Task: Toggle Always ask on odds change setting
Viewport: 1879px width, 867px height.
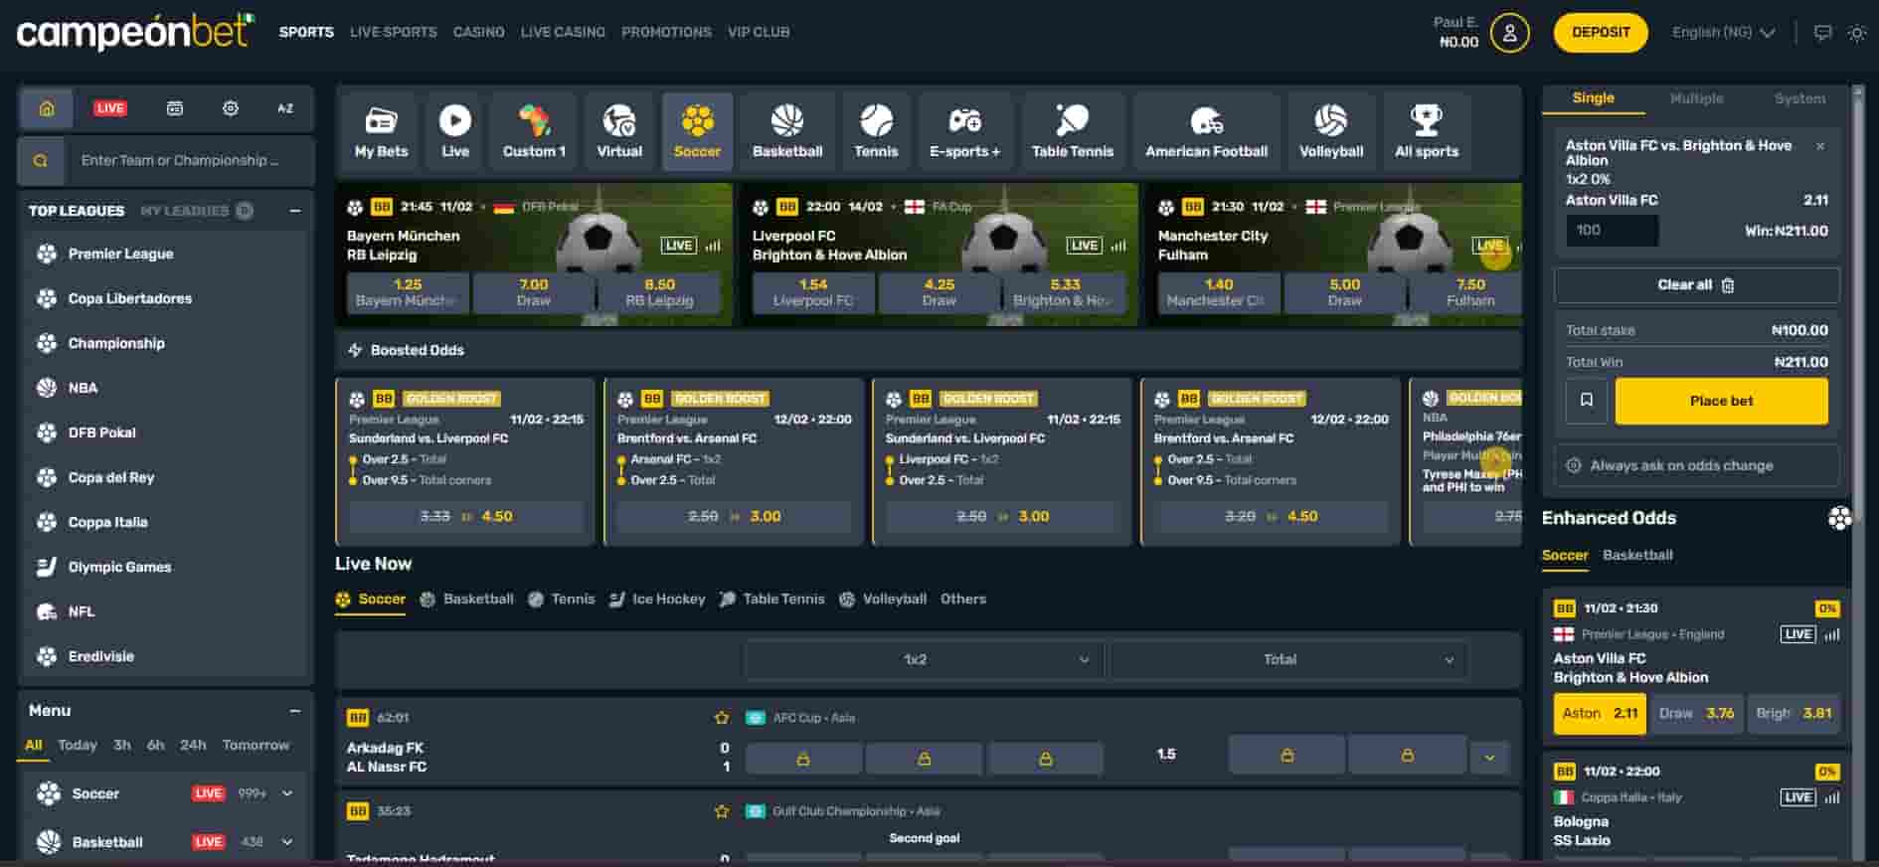Action: [x=1696, y=465]
